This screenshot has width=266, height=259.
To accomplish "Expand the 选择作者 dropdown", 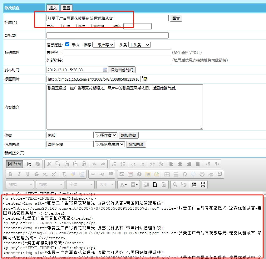I will click(106, 135).
